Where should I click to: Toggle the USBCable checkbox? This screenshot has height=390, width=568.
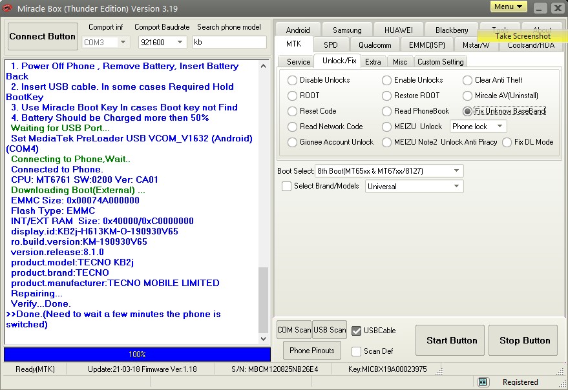click(x=357, y=331)
